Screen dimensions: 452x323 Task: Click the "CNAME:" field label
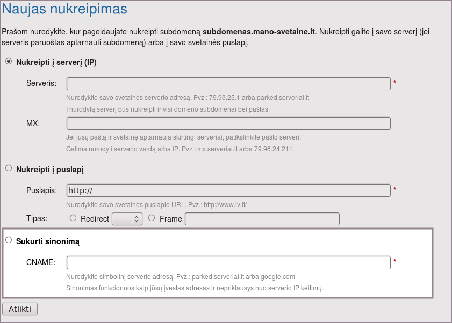click(41, 262)
